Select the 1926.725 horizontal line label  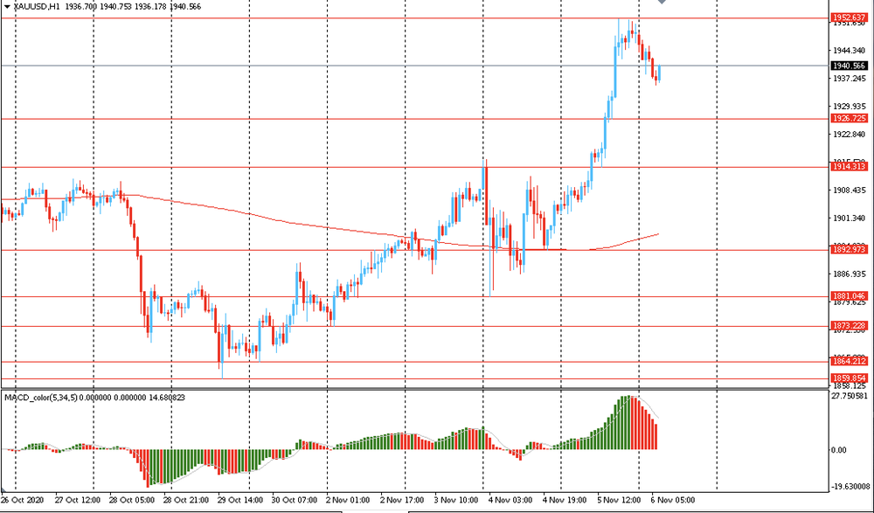coord(848,118)
